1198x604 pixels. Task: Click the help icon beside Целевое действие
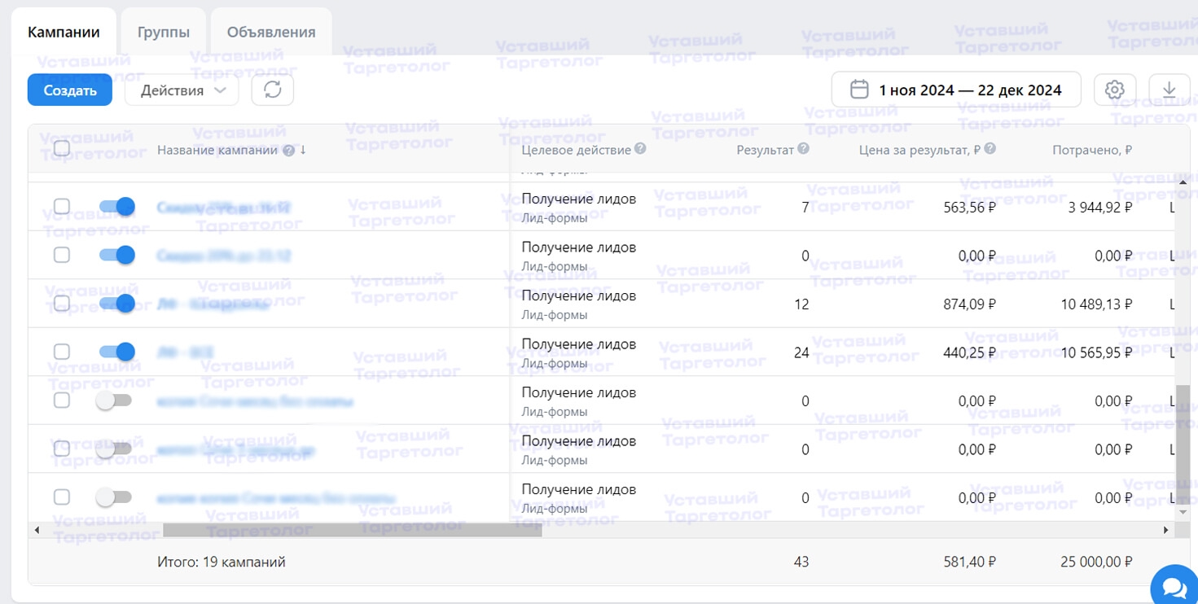coord(639,149)
